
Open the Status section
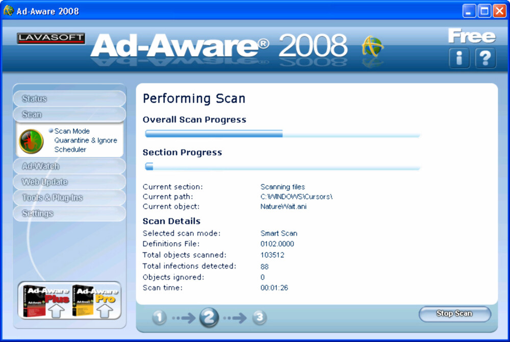pyautogui.click(x=69, y=99)
